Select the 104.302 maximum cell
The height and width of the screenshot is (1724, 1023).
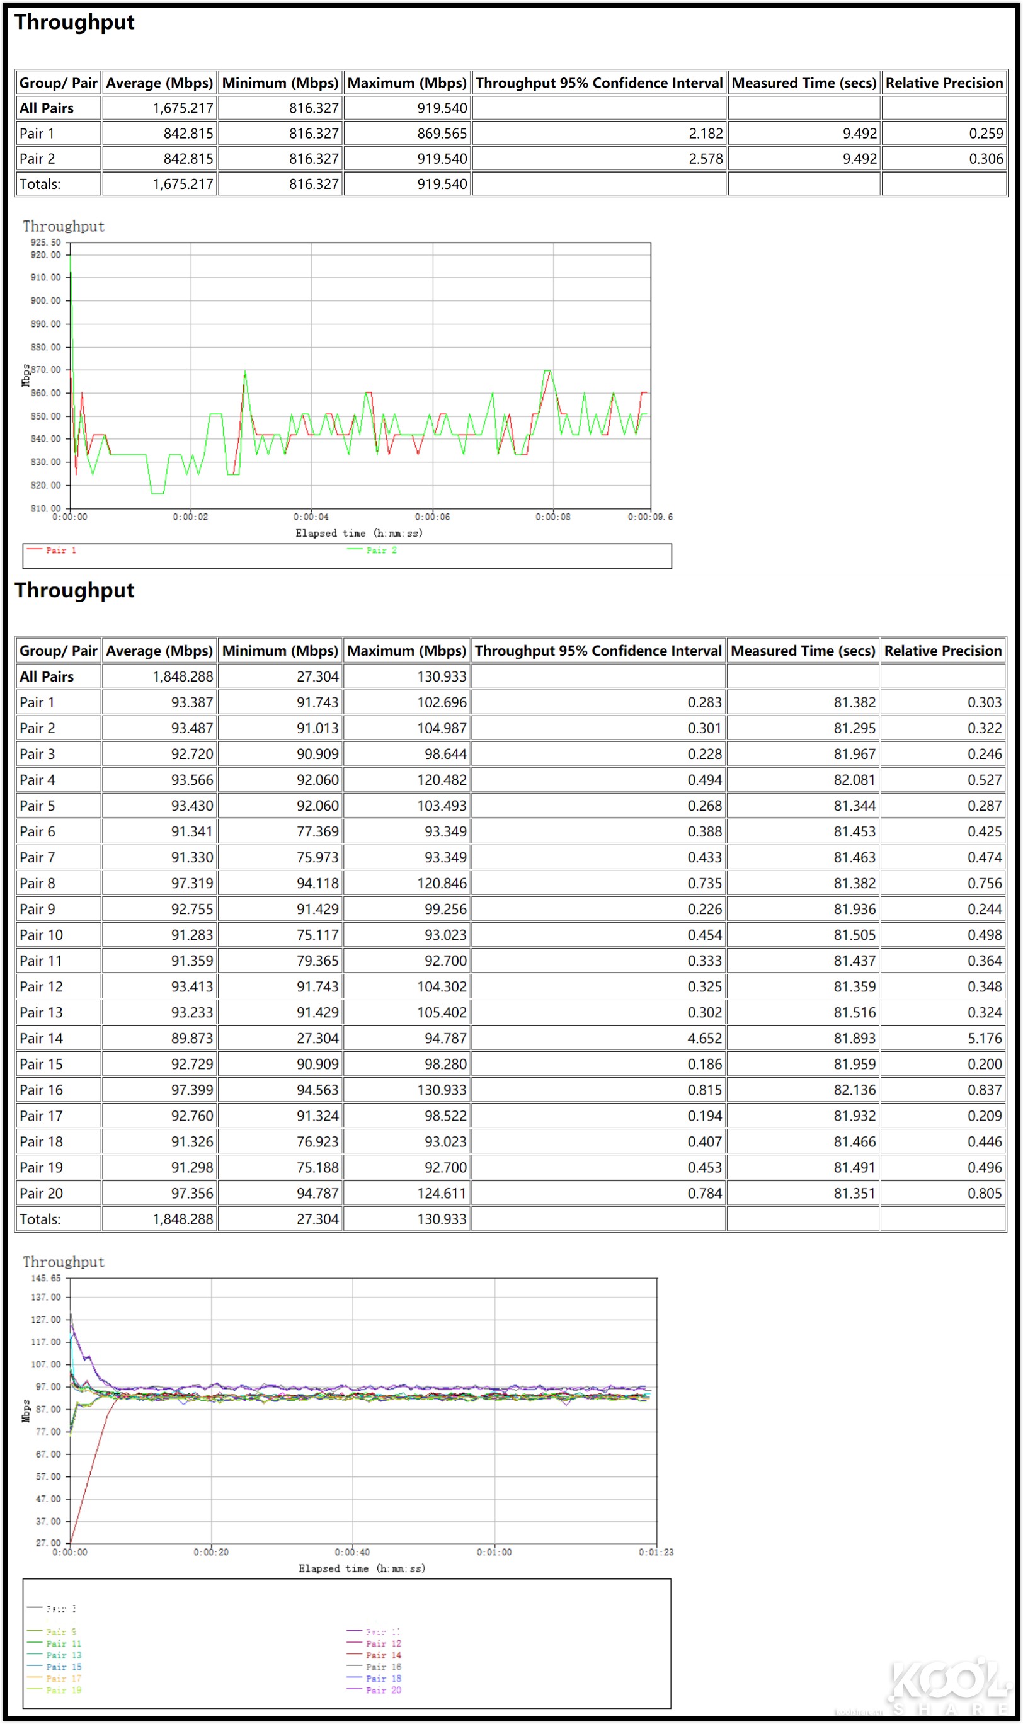442,987
